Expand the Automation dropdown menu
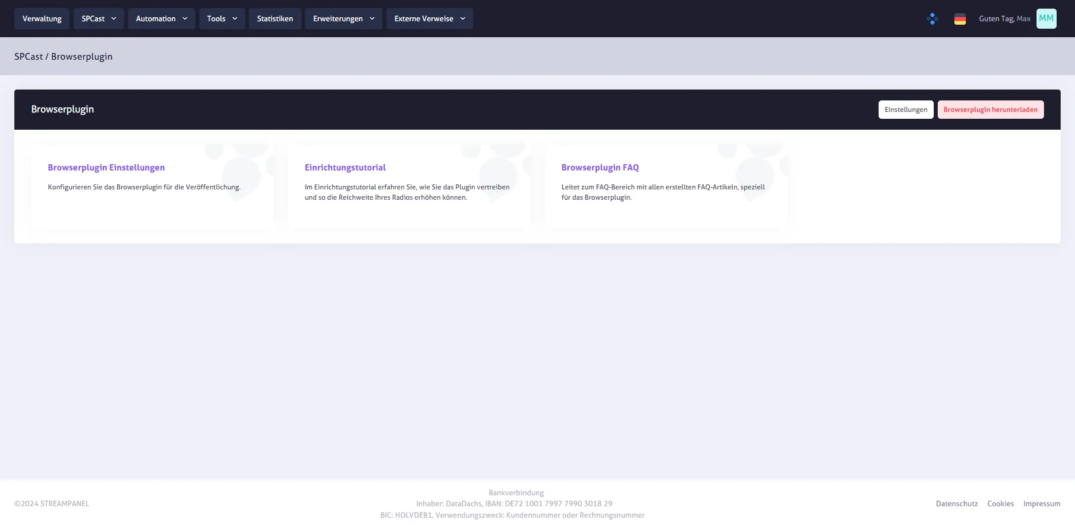 click(x=161, y=18)
